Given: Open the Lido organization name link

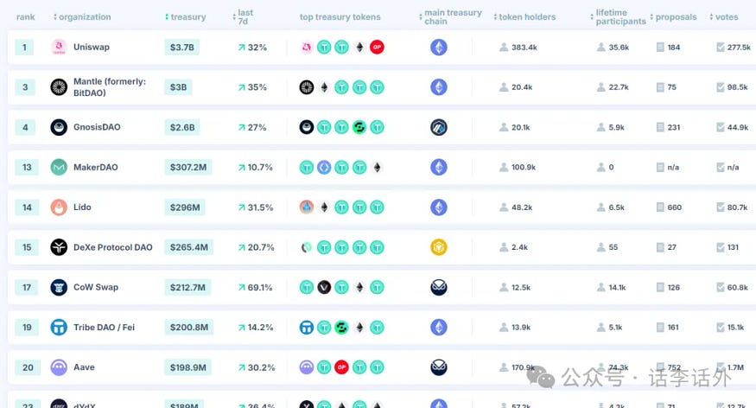Looking at the screenshot, I should [x=82, y=207].
